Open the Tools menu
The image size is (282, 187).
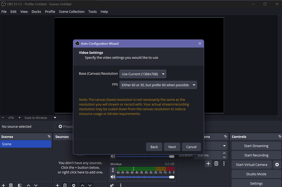[92, 11]
